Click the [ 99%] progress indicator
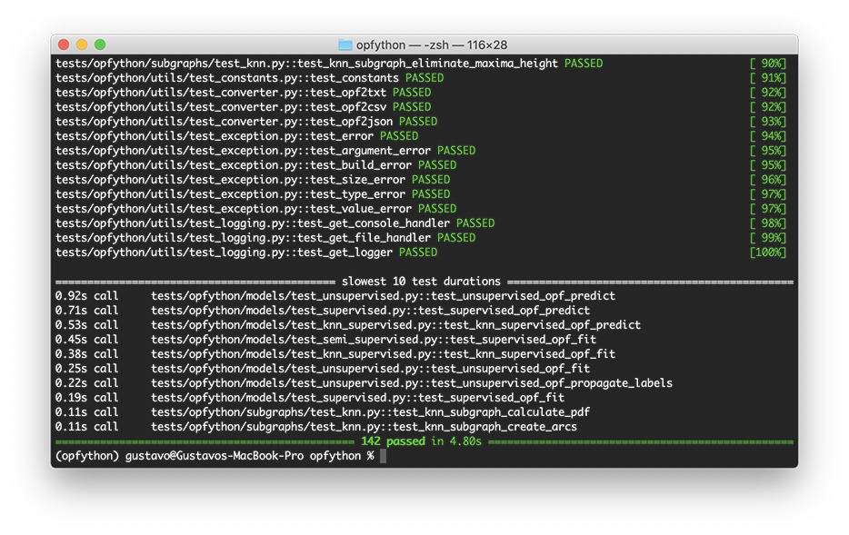This screenshot has width=849, height=535. (x=768, y=238)
